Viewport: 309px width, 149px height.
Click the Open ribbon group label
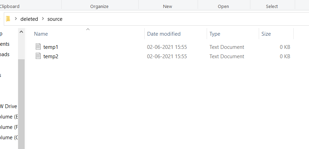tap(223, 6)
